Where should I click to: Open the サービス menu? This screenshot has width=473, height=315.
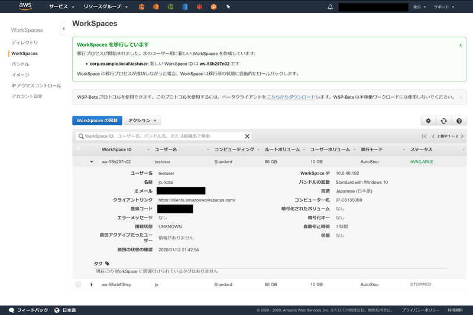click(61, 7)
